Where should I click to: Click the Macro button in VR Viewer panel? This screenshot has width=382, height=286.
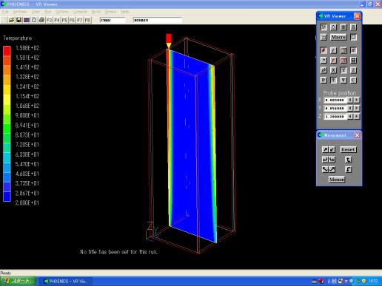338,37
